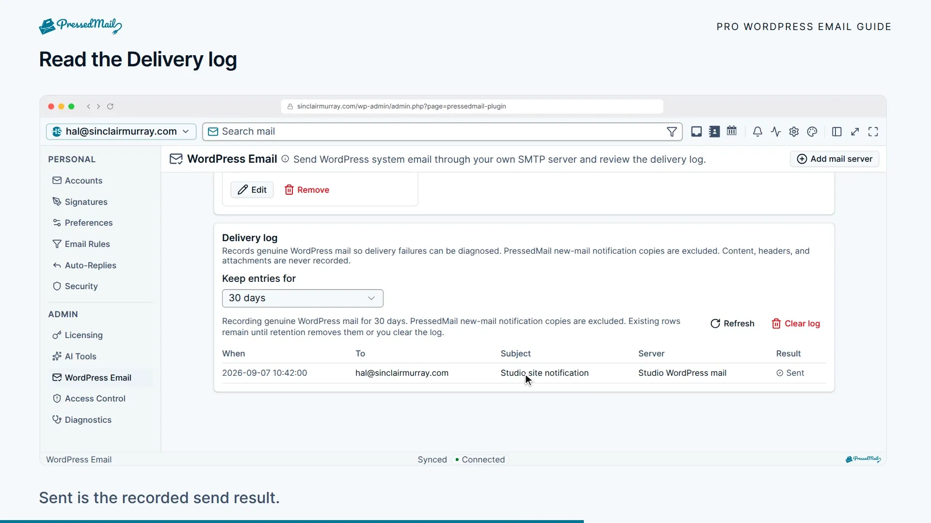931x523 pixels.
Task: Open the calendar icon in toolbar
Action: [x=732, y=131]
